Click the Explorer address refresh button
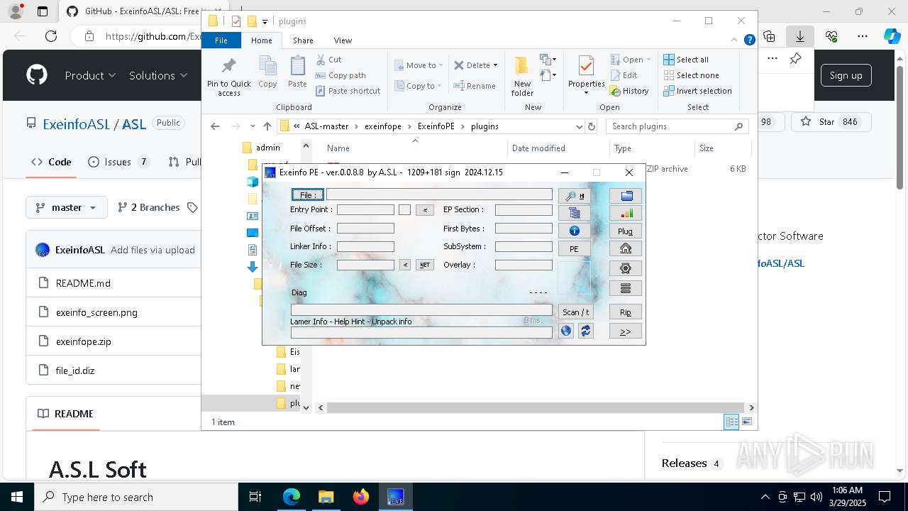This screenshot has width=908, height=511. pyautogui.click(x=592, y=126)
